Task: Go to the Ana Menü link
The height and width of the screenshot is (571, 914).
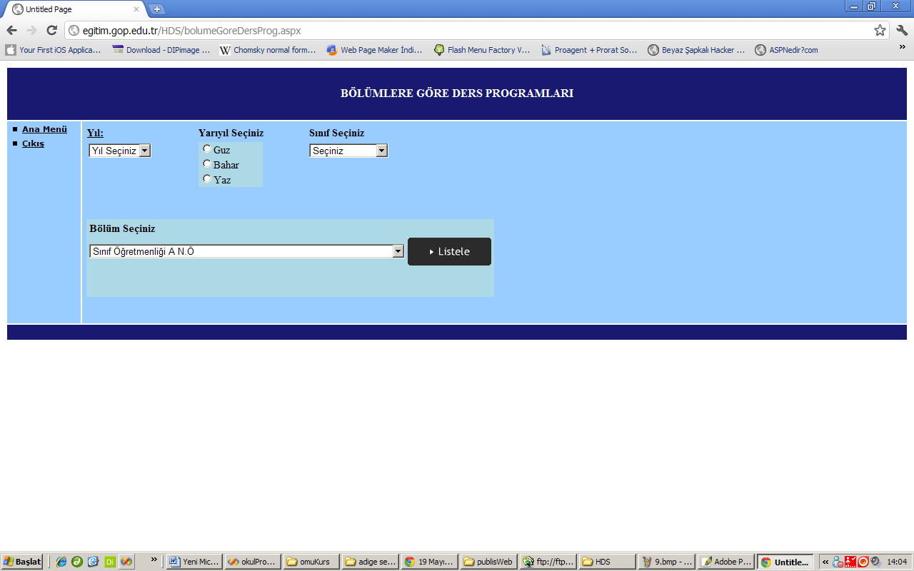Action: point(44,129)
